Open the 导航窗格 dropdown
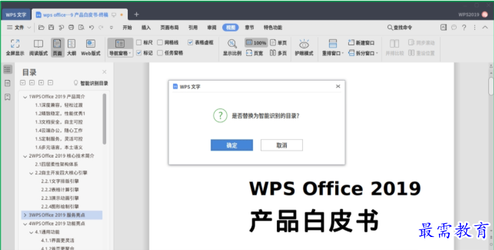Screen dimensions: 494x250 click(x=120, y=53)
